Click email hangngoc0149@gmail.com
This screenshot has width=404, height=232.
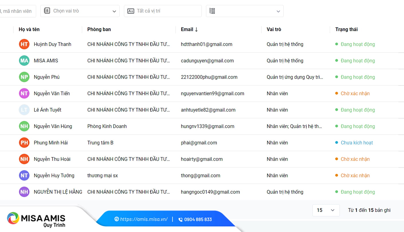pyautogui.click(x=210, y=192)
